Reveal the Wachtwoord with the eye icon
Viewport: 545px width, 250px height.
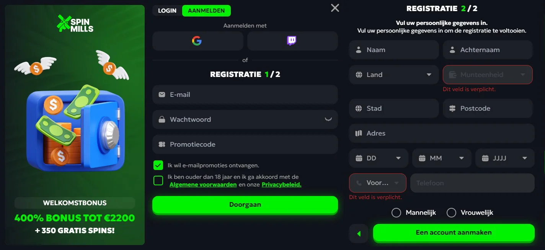[x=328, y=119]
